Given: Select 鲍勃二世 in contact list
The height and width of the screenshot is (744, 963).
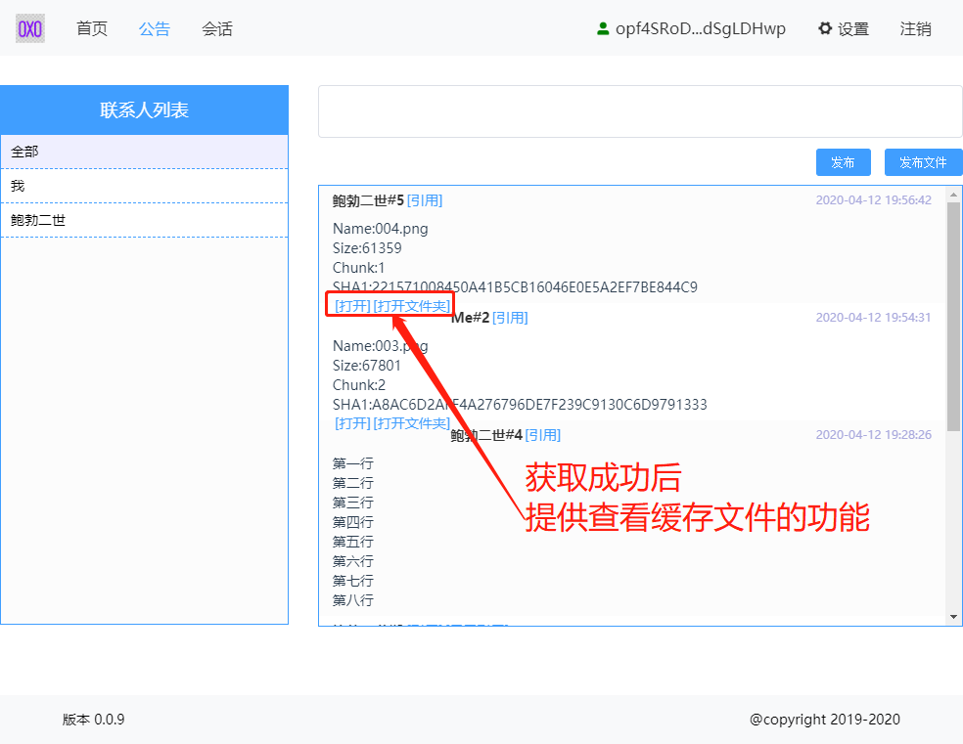Looking at the screenshot, I should point(144,220).
